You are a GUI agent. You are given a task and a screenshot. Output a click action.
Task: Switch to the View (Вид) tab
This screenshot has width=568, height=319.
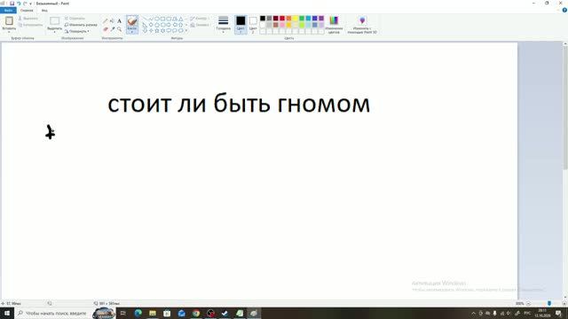point(44,11)
